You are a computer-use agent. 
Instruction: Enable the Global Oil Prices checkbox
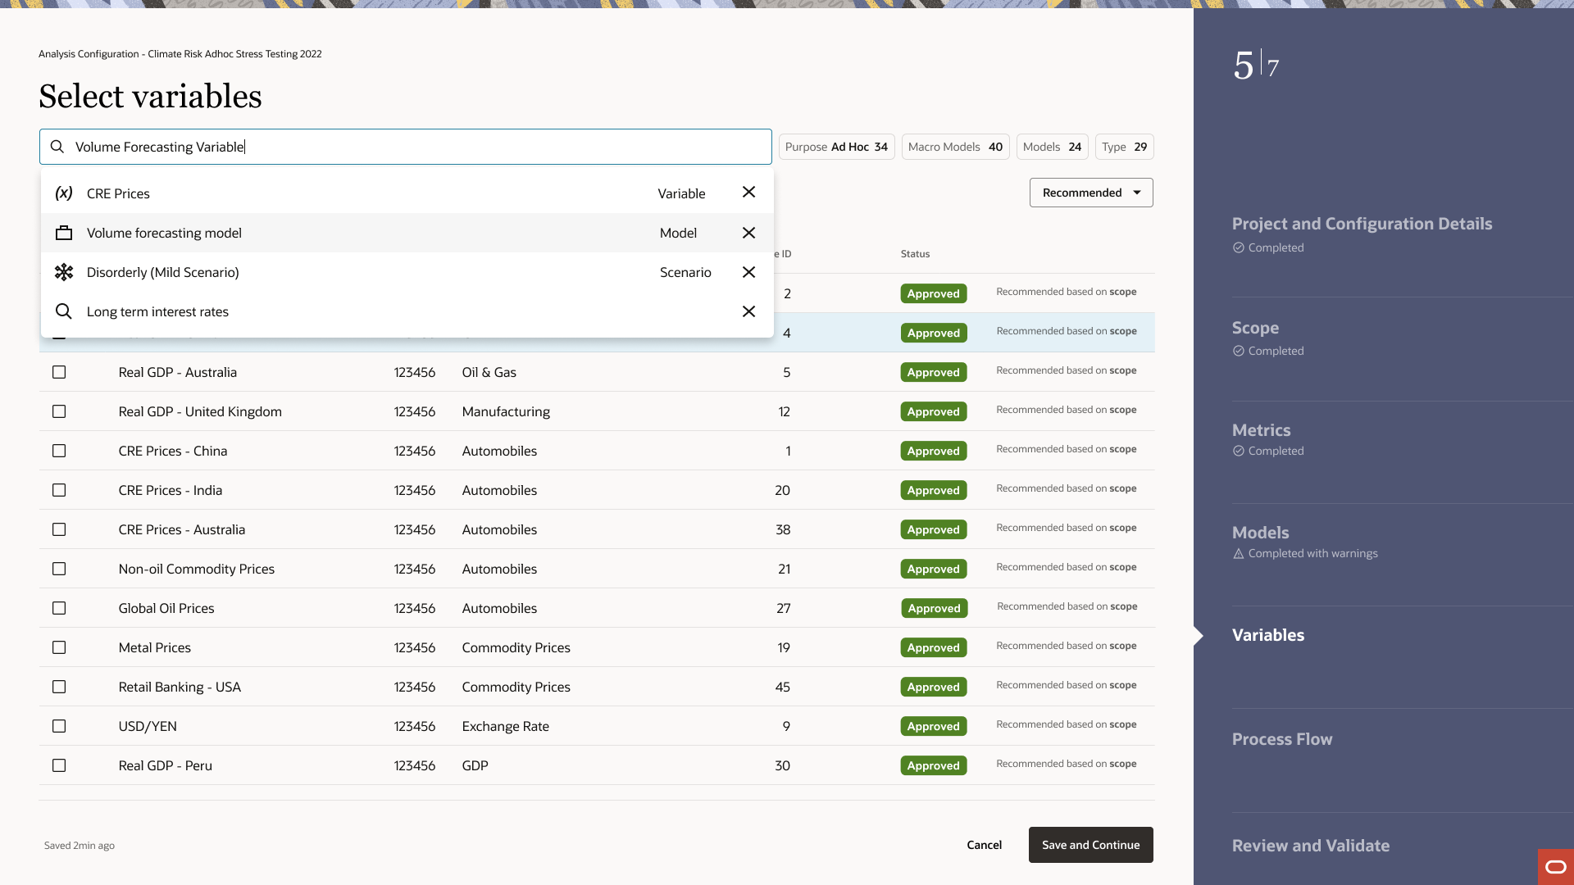(59, 608)
